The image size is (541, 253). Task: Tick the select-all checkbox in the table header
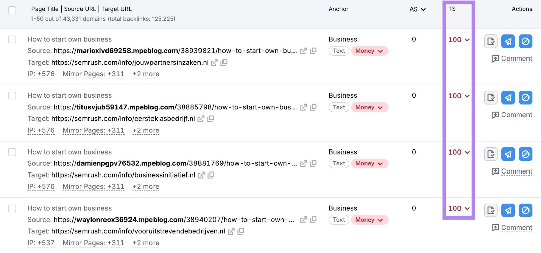click(12, 10)
